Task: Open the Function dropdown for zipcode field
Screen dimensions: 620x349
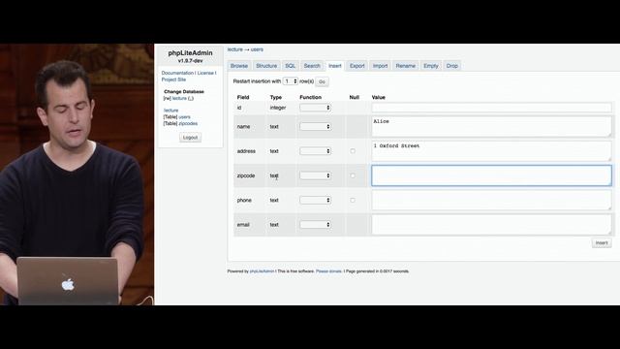Action: tap(315, 175)
